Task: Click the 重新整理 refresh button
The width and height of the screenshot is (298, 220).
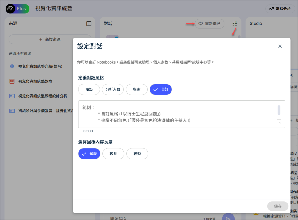Action: 210,24
